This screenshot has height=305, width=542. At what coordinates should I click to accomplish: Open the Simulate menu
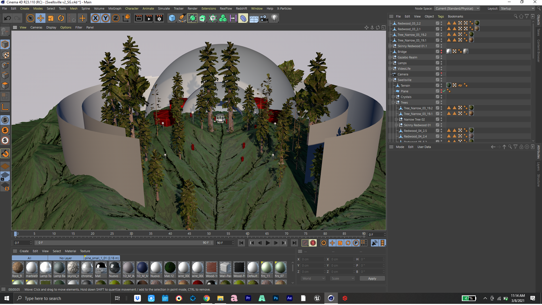coord(164,8)
